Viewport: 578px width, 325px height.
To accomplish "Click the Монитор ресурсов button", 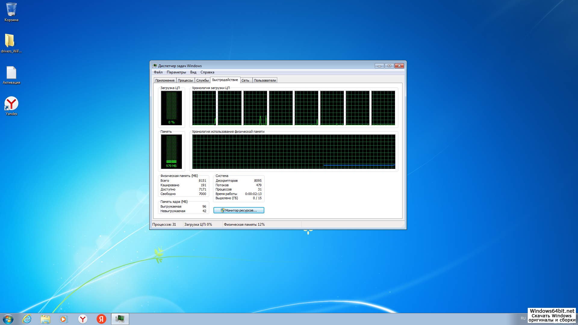I will (239, 210).
